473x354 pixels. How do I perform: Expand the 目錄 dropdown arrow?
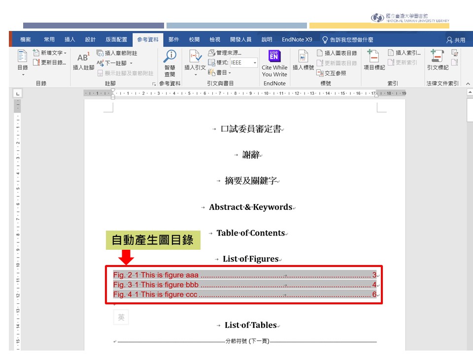point(23,74)
